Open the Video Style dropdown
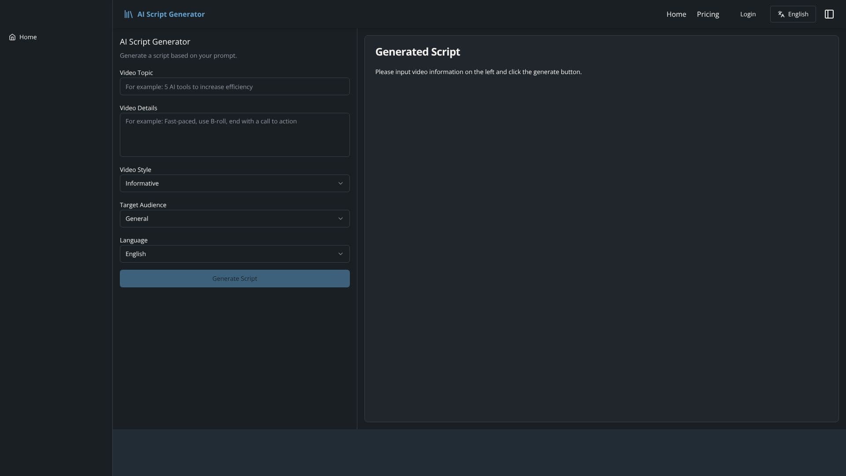The image size is (846, 476). (x=234, y=183)
